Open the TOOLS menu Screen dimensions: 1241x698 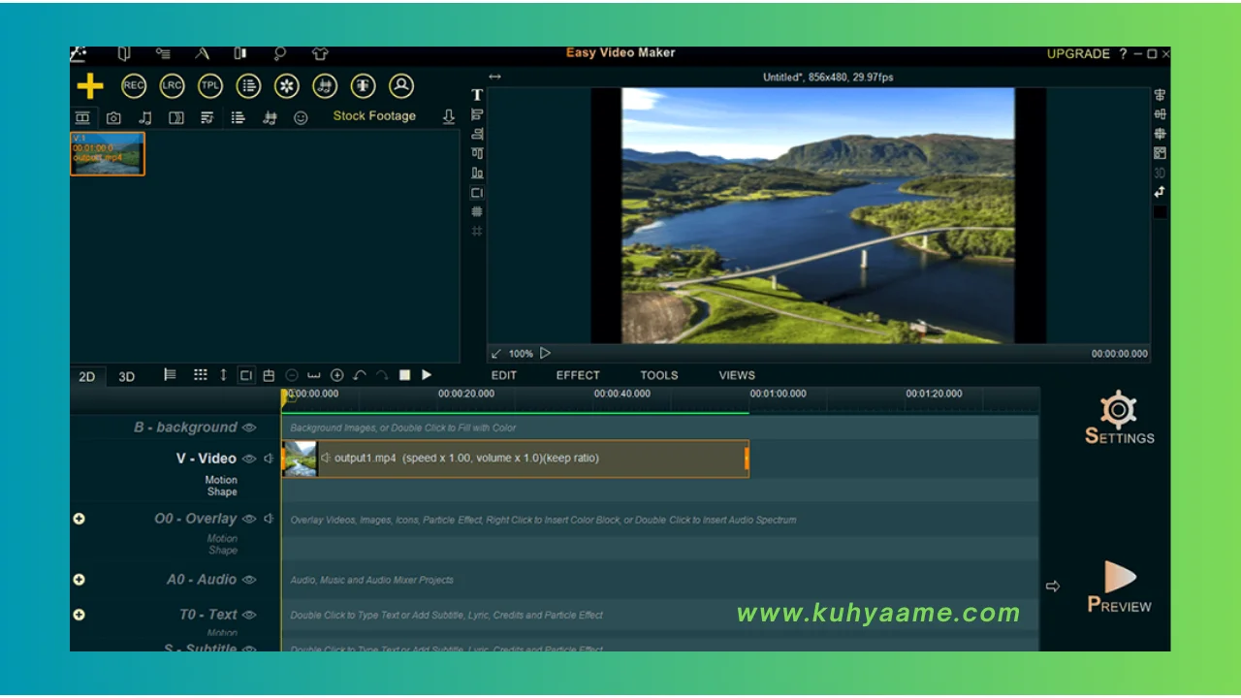click(659, 375)
